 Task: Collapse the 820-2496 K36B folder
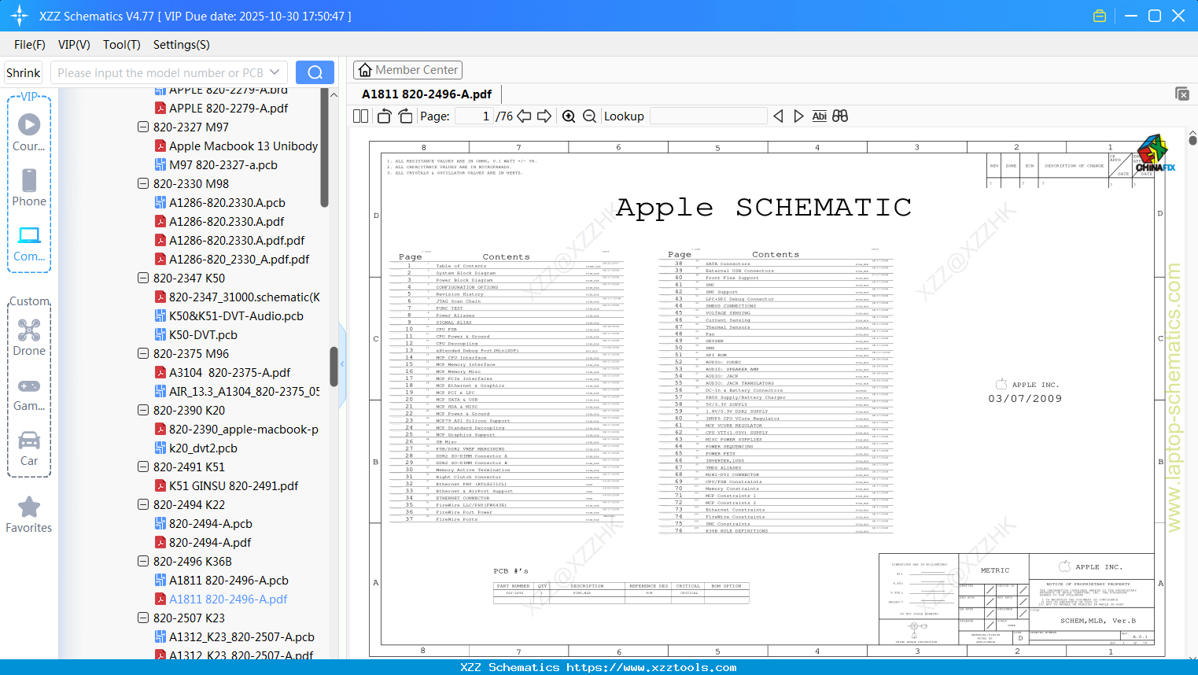click(x=143, y=561)
